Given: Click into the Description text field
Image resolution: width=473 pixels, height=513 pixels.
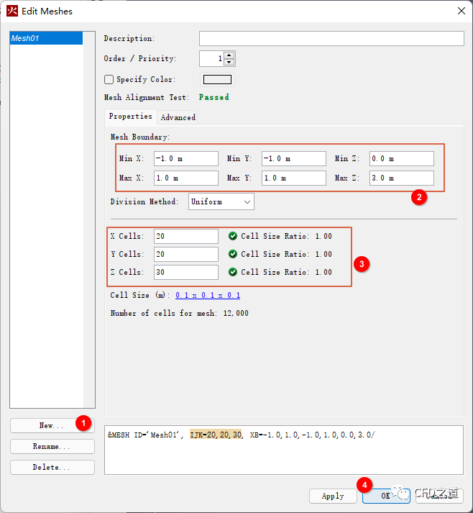Looking at the screenshot, I should point(331,39).
